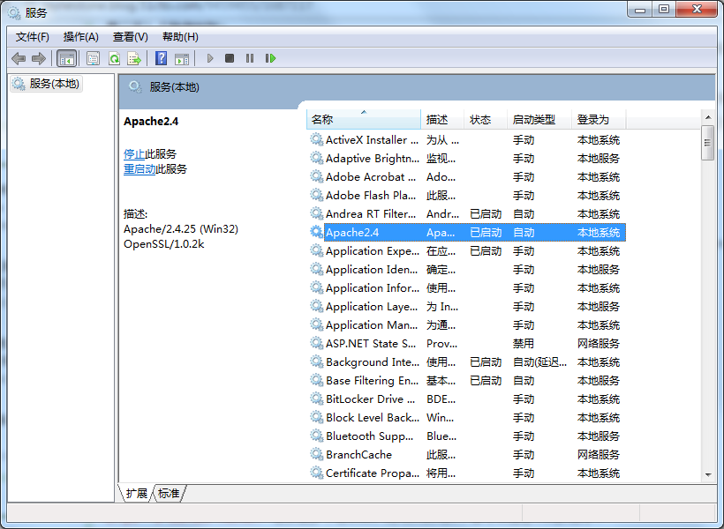
Task: Click the Start Service play icon
Action: pyautogui.click(x=210, y=58)
